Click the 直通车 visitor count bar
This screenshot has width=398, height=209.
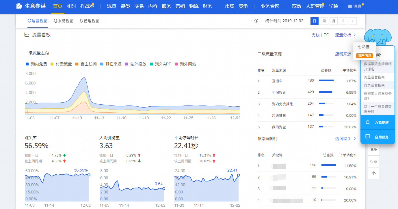pos(326,81)
